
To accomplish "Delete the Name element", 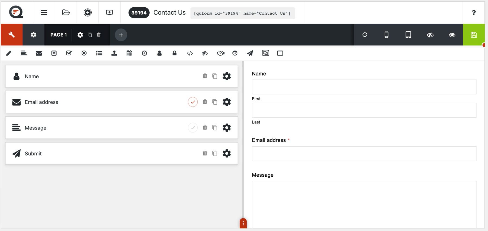I will pyautogui.click(x=205, y=76).
